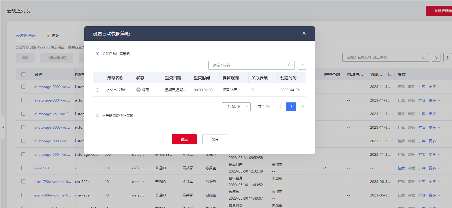Click 扩容 for ai-storage-0004-vol row
The width and height of the screenshot is (452, 208).
[x=422, y=154]
